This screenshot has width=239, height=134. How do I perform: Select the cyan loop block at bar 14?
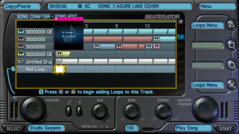164,39
